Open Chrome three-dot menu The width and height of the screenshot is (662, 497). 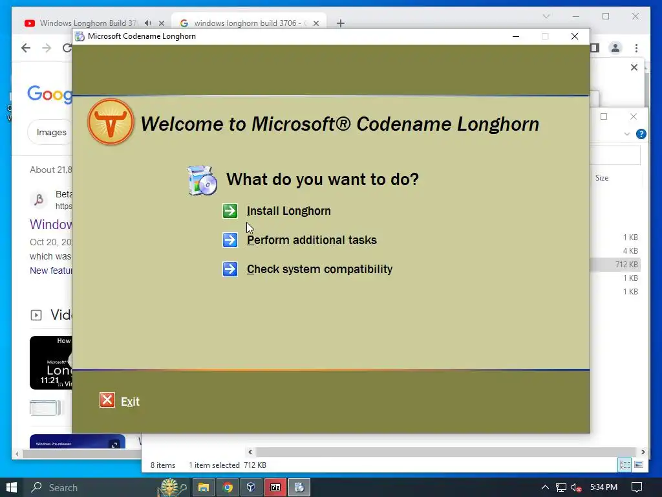[x=636, y=48]
